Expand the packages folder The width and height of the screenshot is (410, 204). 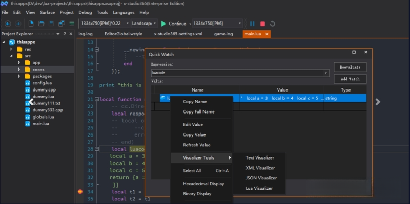click(x=19, y=76)
